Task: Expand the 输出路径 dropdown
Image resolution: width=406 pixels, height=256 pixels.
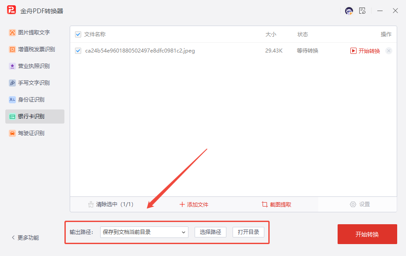Action: tap(144, 232)
